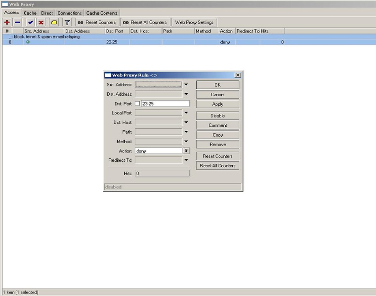The image size is (376, 296).
Task: Click Apply in the rule dialog
Action: pos(217,104)
